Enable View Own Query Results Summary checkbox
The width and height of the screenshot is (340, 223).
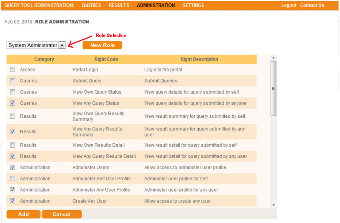click(13, 116)
